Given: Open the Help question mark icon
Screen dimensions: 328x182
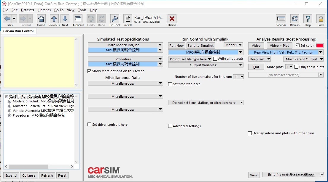Looking at the screenshot, I should click(x=308, y=19).
